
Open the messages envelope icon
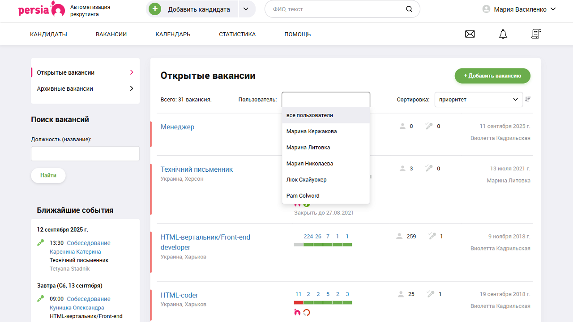[470, 34]
